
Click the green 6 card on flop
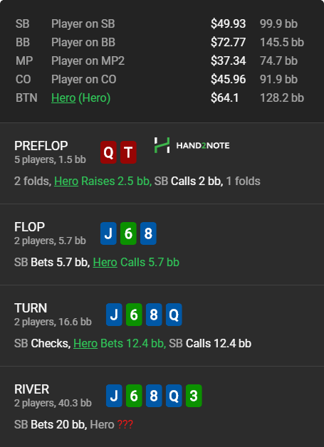128,233
